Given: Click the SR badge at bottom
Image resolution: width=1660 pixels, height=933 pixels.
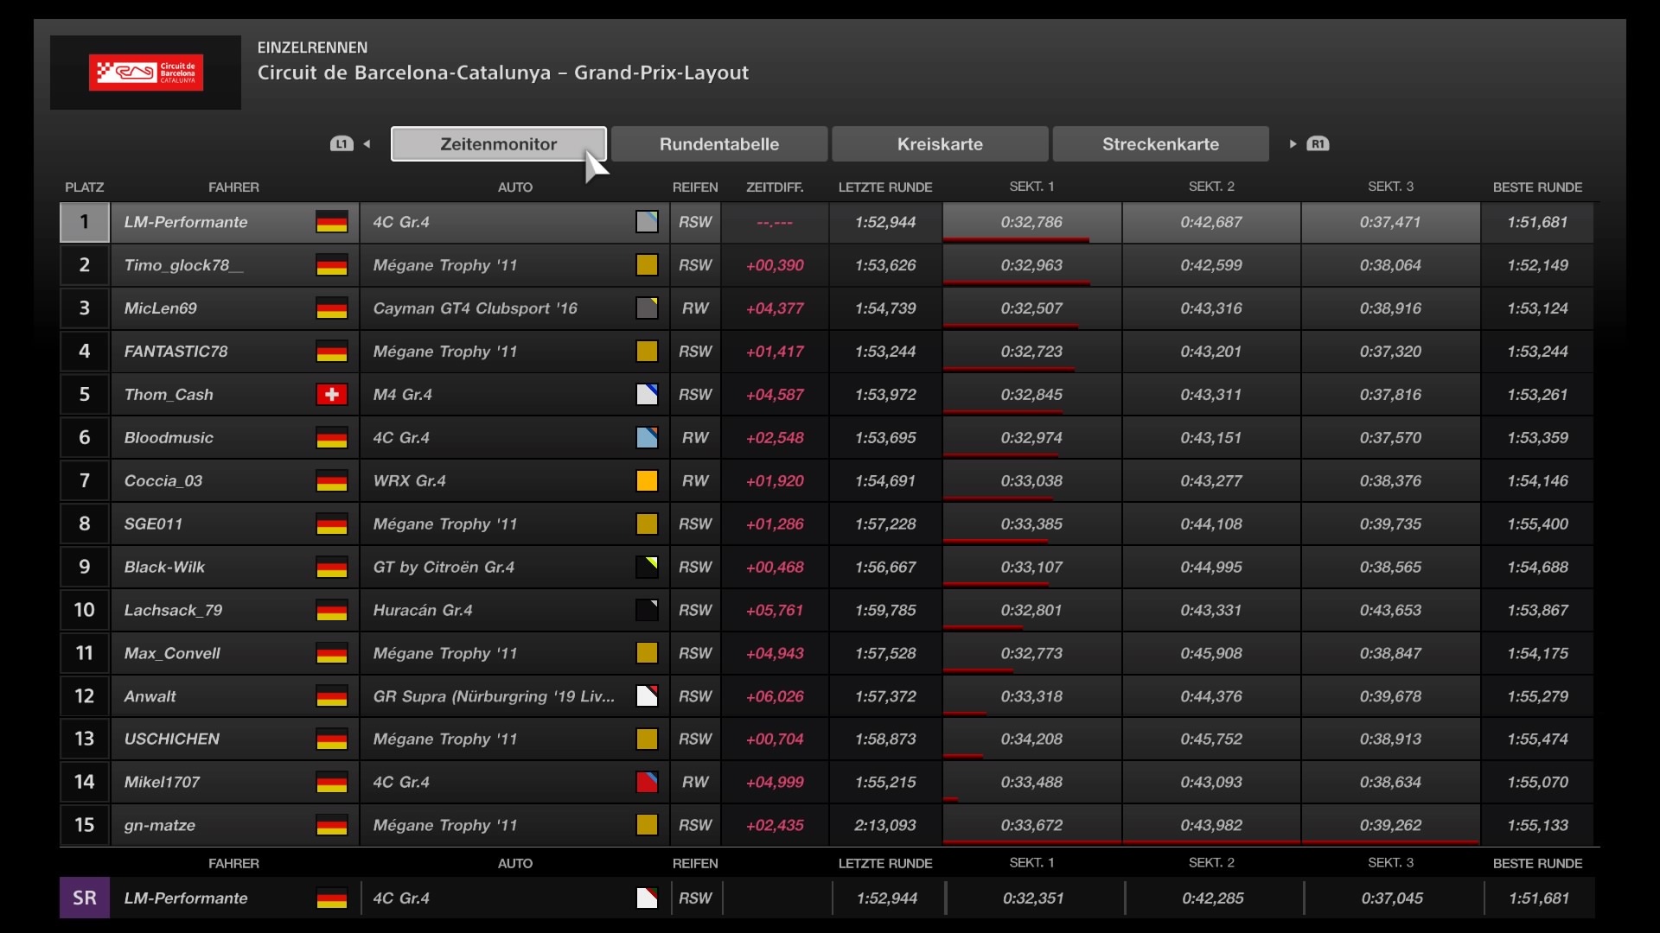Looking at the screenshot, I should point(85,898).
